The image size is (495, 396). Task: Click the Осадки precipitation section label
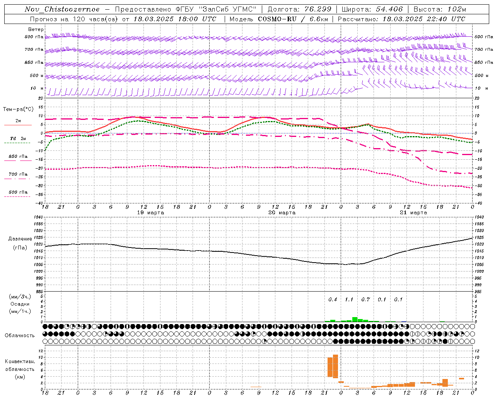point(20,304)
